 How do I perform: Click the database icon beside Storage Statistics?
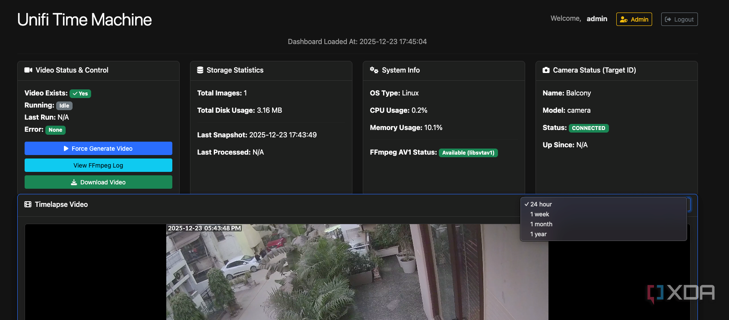click(x=200, y=70)
